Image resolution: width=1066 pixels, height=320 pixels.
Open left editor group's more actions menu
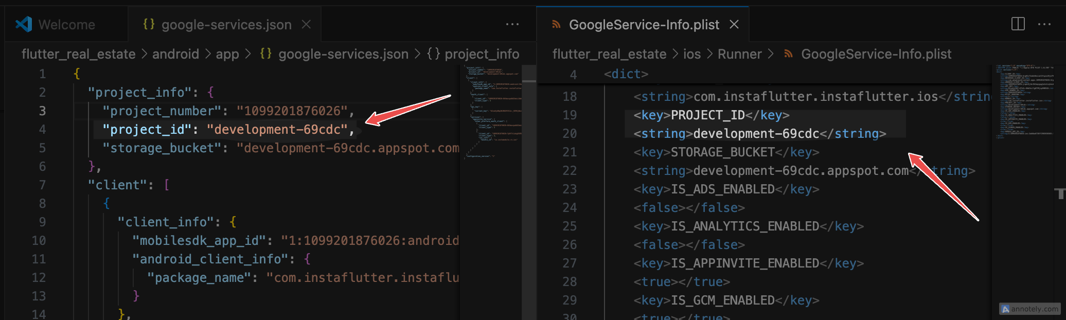click(512, 24)
